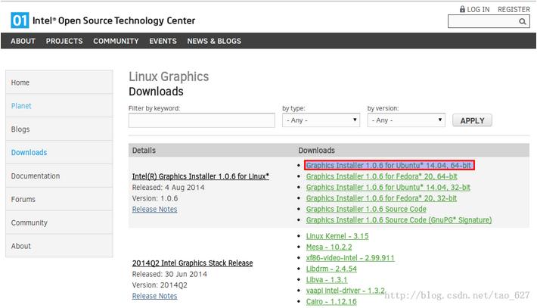Download Graphics Installer 1.0.6 Source Code
Image resolution: width=537 pixels, height=308 pixels.
[366, 210]
